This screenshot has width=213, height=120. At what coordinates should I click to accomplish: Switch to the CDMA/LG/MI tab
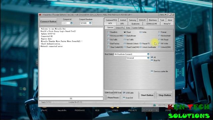click(x=151, y=24)
